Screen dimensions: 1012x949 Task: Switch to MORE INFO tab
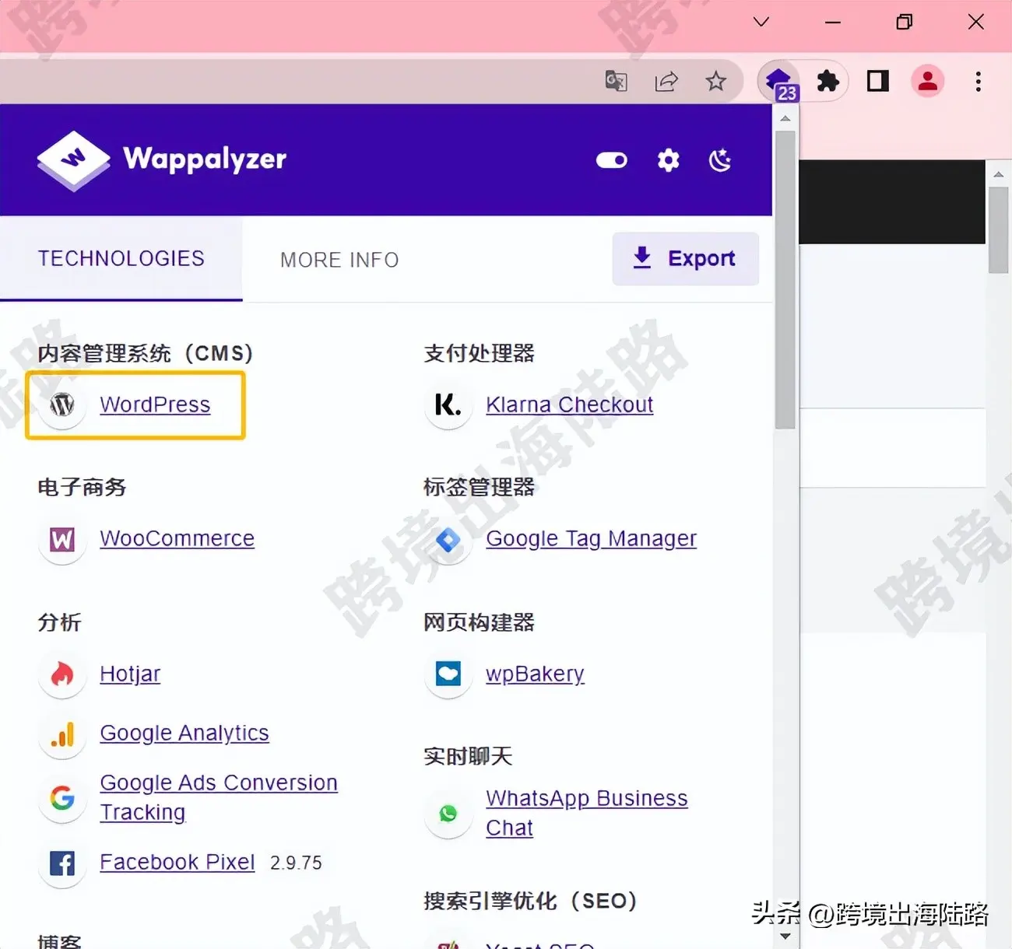pyautogui.click(x=339, y=260)
